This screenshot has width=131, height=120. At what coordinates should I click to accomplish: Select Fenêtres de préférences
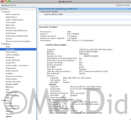tap(17, 31)
